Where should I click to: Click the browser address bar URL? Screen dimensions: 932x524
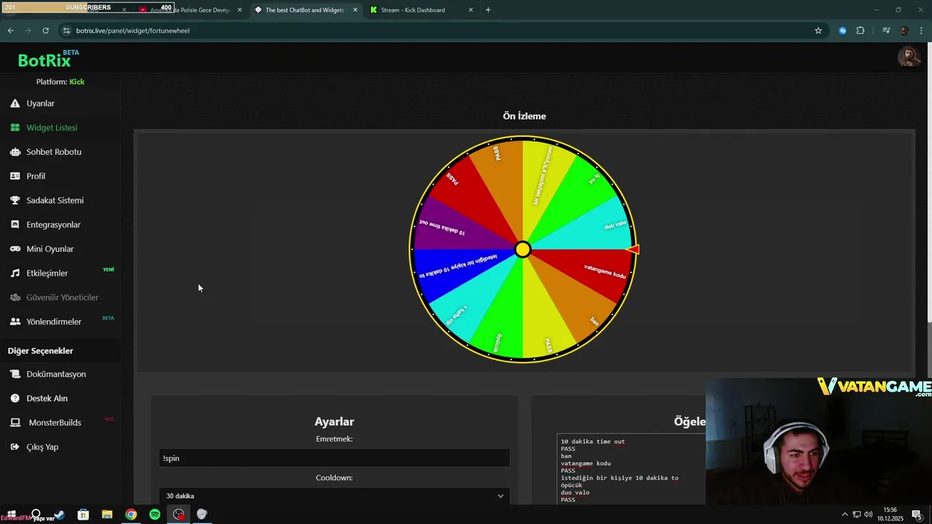click(x=133, y=31)
